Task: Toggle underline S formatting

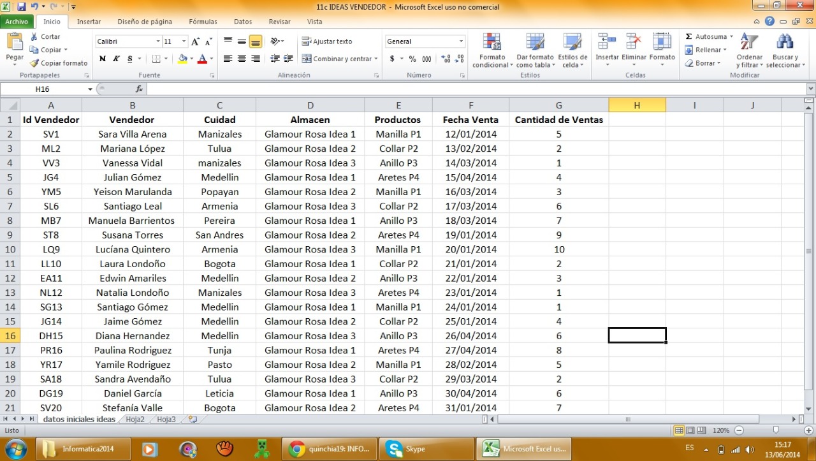Action: pyautogui.click(x=130, y=59)
